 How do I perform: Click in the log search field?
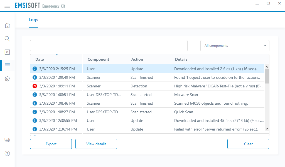(x=109, y=46)
